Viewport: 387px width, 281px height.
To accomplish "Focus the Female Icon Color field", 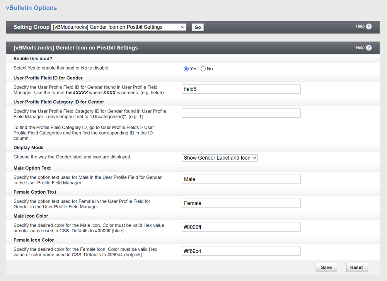I will (241, 251).
